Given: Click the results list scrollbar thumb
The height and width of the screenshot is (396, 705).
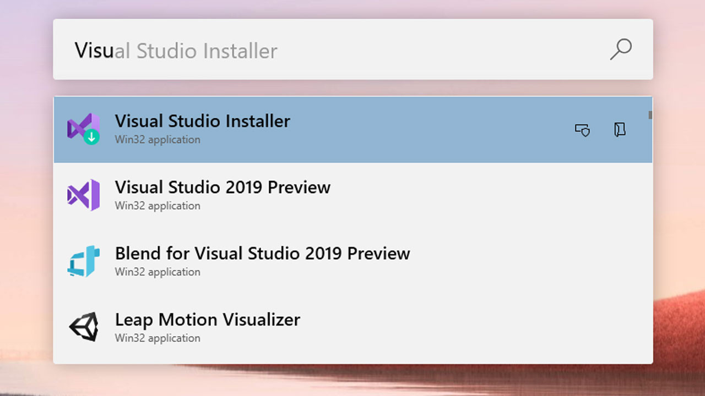Looking at the screenshot, I should [650, 115].
